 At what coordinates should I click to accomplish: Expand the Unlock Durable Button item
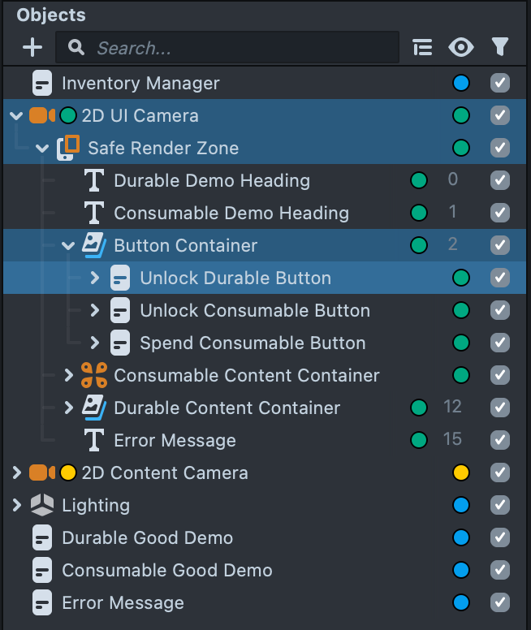94,278
